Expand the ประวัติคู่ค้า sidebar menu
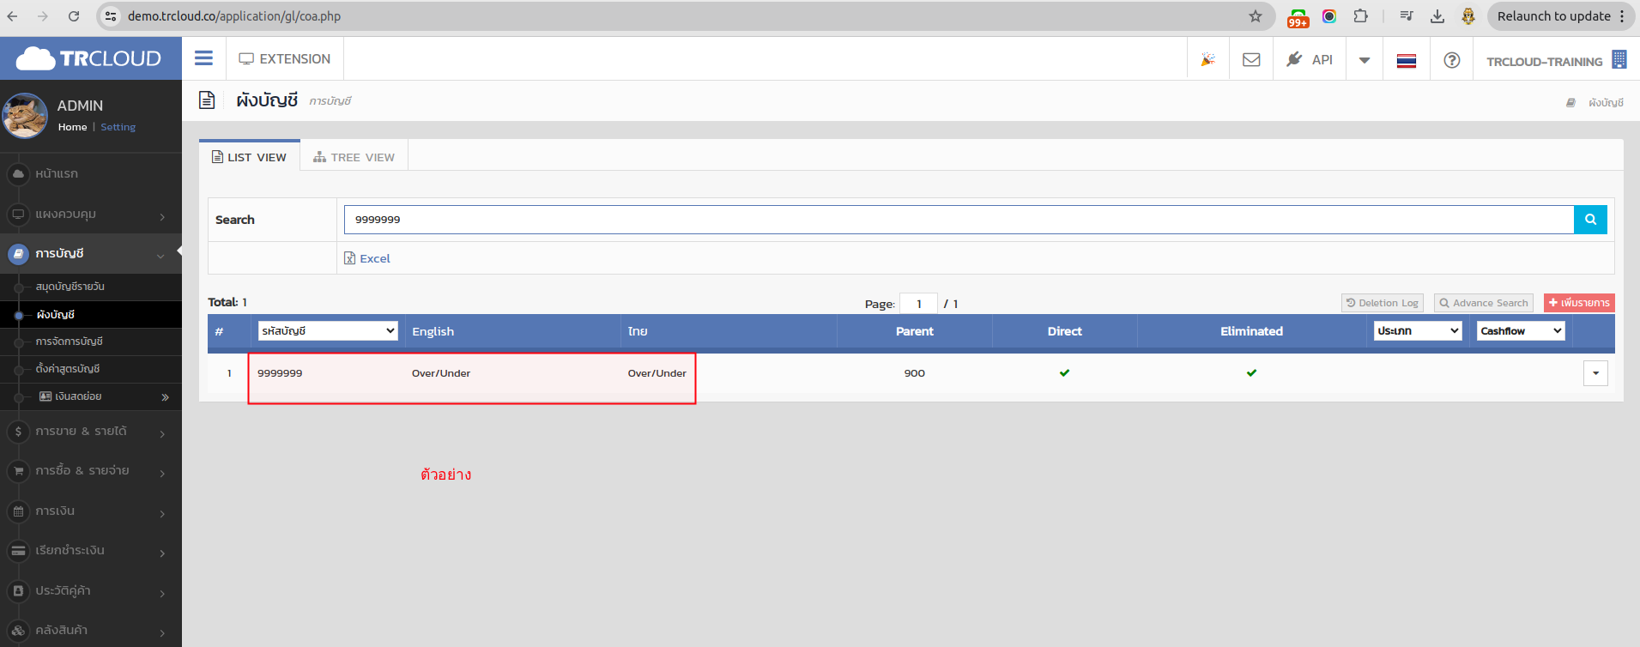 91,591
